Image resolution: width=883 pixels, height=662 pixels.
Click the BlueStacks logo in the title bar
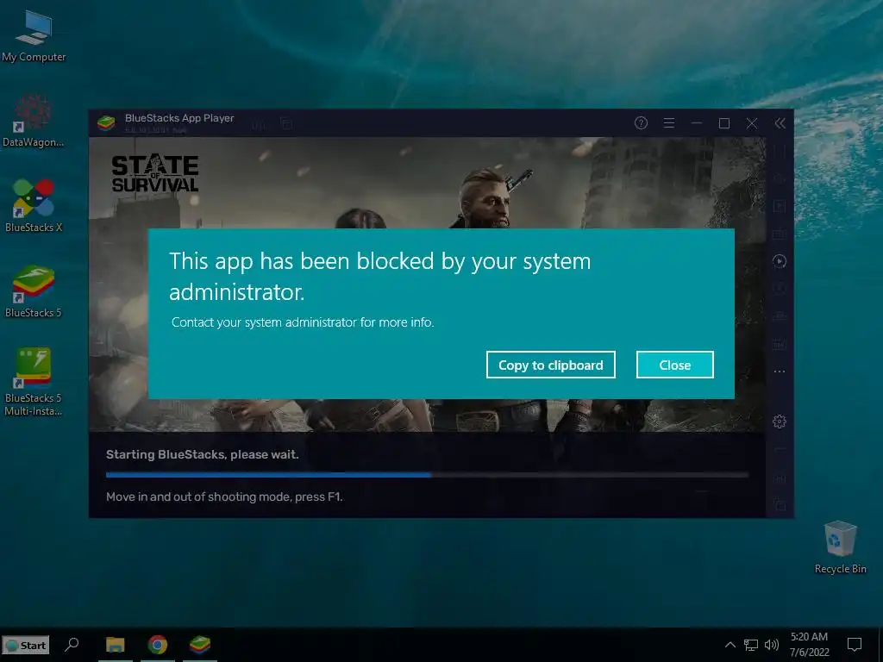point(106,122)
